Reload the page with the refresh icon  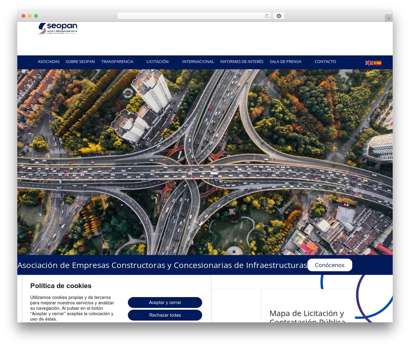click(x=267, y=16)
